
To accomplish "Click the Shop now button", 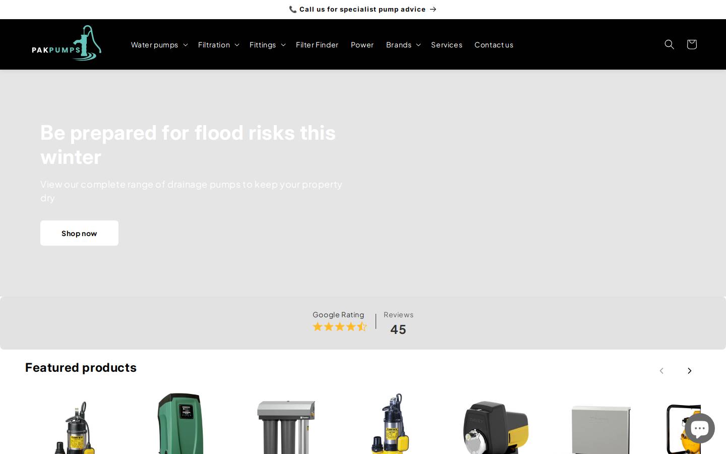I will pos(79,233).
